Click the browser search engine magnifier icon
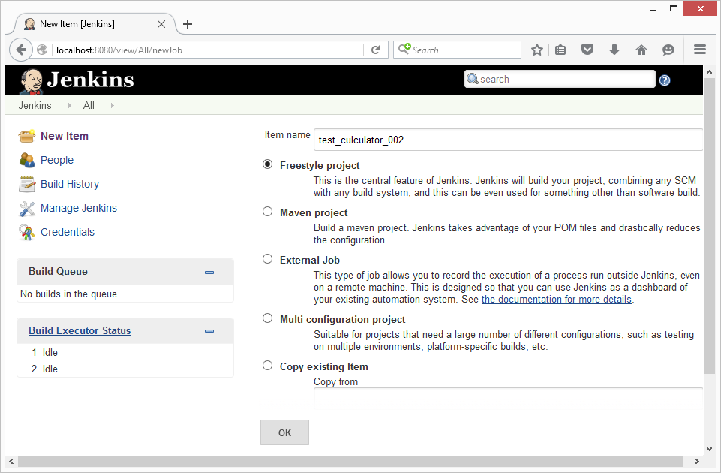Image resolution: width=721 pixels, height=473 pixels. pos(404,49)
